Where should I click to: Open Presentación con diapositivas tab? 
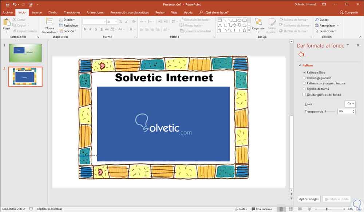(x=130, y=12)
